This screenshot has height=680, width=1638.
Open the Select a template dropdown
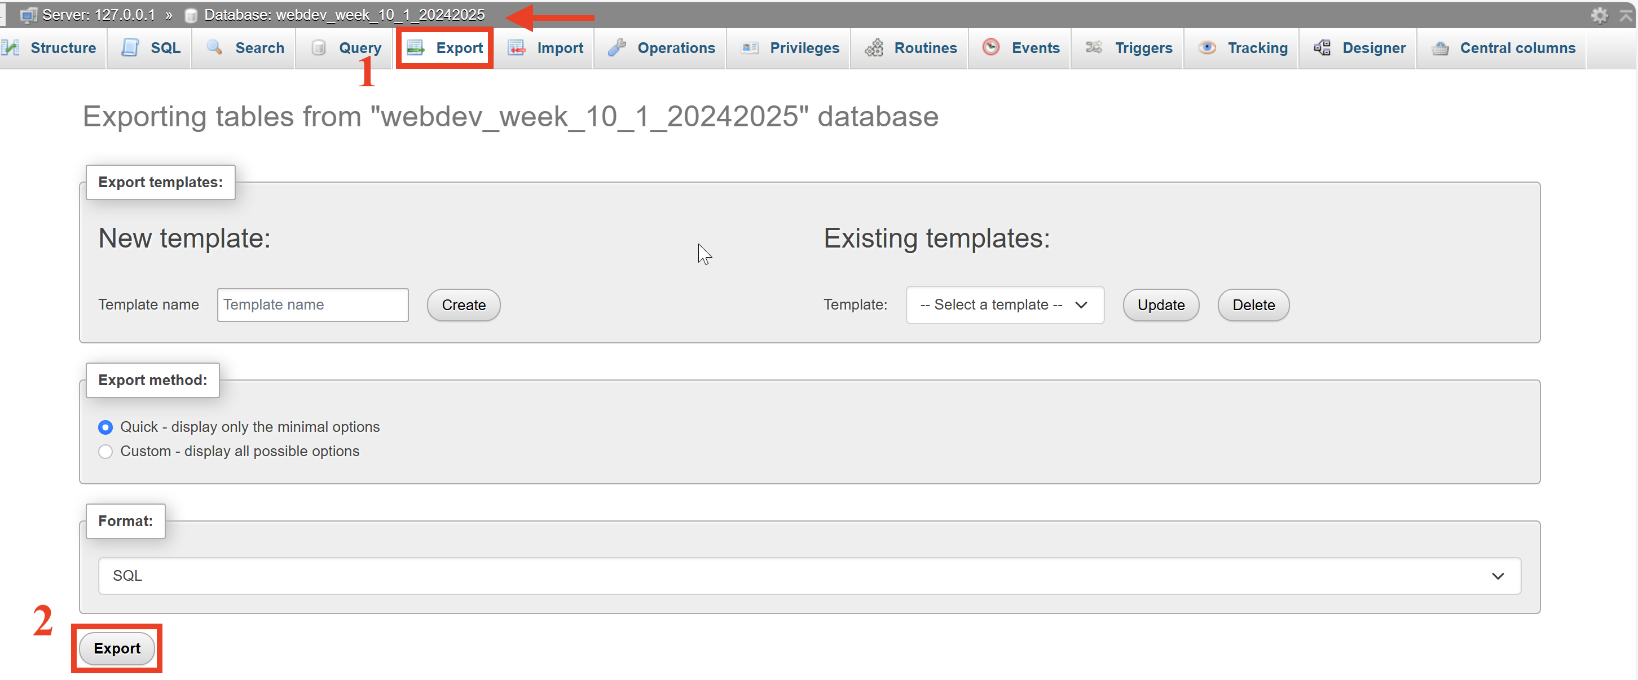point(1005,305)
